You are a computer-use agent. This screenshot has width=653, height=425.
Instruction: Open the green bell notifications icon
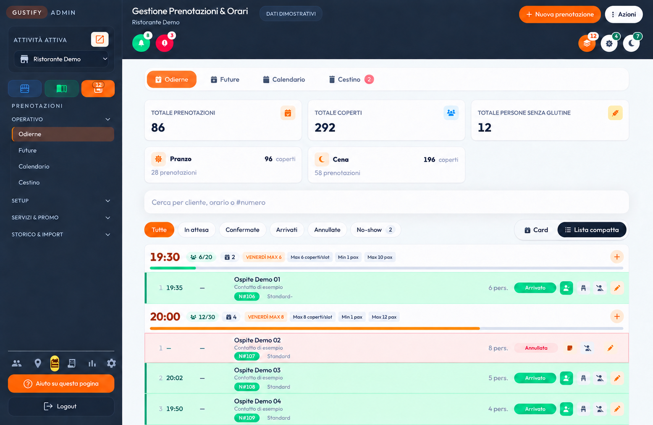[x=141, y=43]
